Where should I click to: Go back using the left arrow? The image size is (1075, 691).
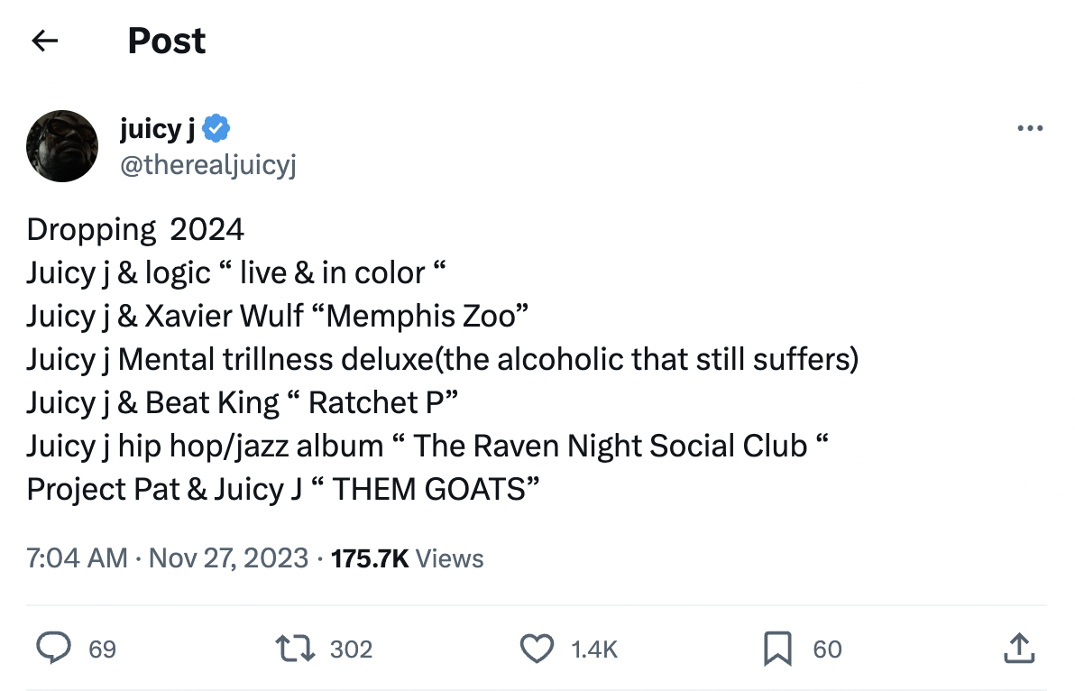(x=44, y=41)
